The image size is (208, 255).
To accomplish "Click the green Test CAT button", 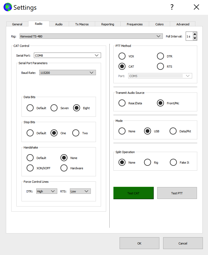I will (x=133, y=193).
